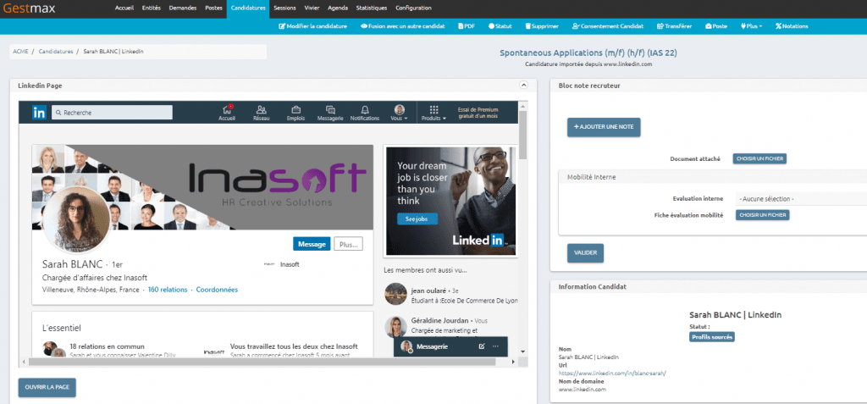Open the Statistiques menu

pyautogui.click(x=372, y=8)
